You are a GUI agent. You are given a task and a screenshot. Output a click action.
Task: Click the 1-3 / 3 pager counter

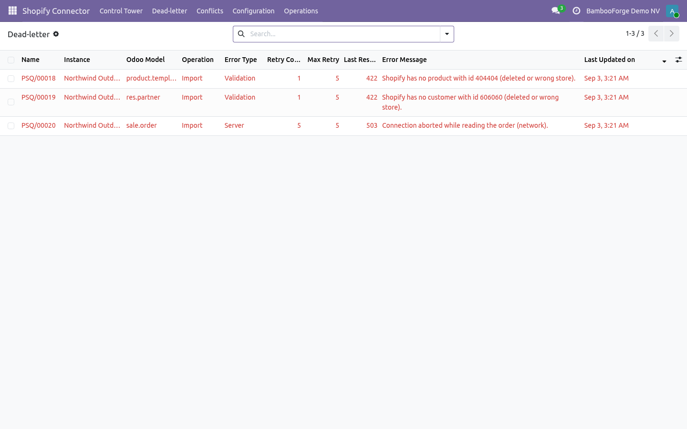[635, 33]
